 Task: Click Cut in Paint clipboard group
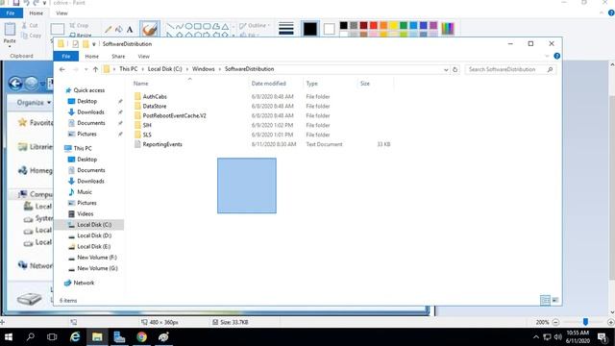tap(30, 26)
